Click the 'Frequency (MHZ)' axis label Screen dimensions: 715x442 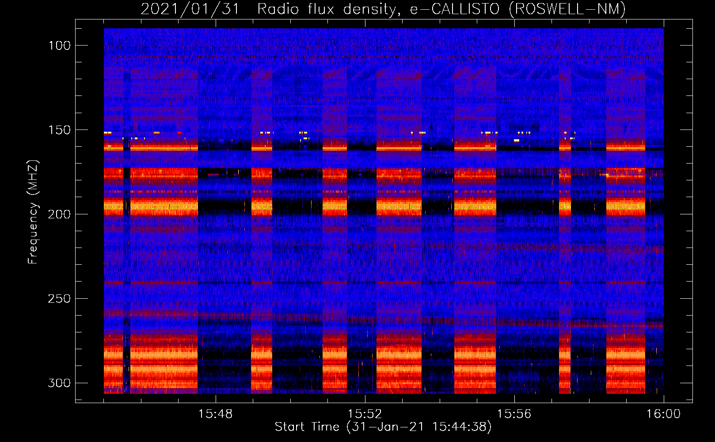click(x=33, y=212)
